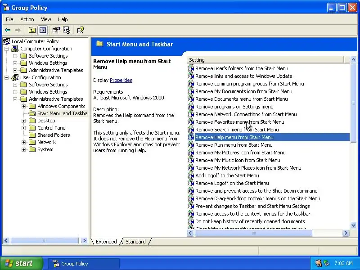Image resolution: width=360 pixels, height=270 pixels.
Task: Expand the System folder node
Action: [x=23, y=149]
